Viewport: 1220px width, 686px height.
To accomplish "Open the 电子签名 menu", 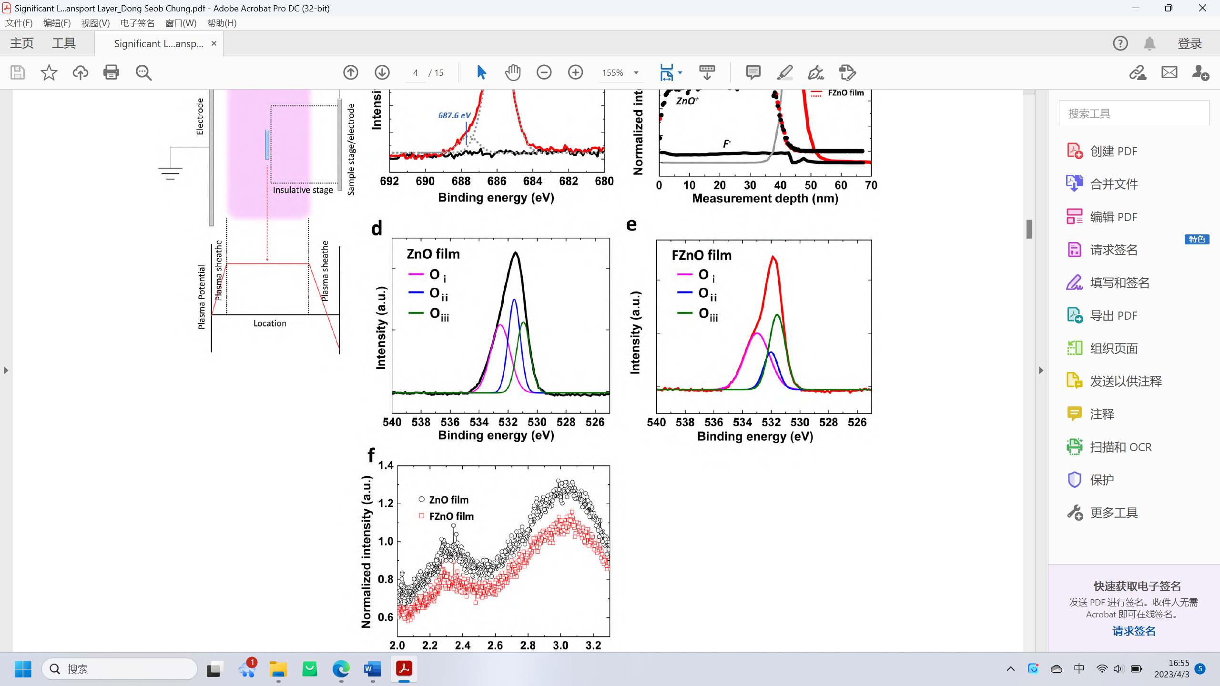I will pyautogui.click(x=137, y=23).
